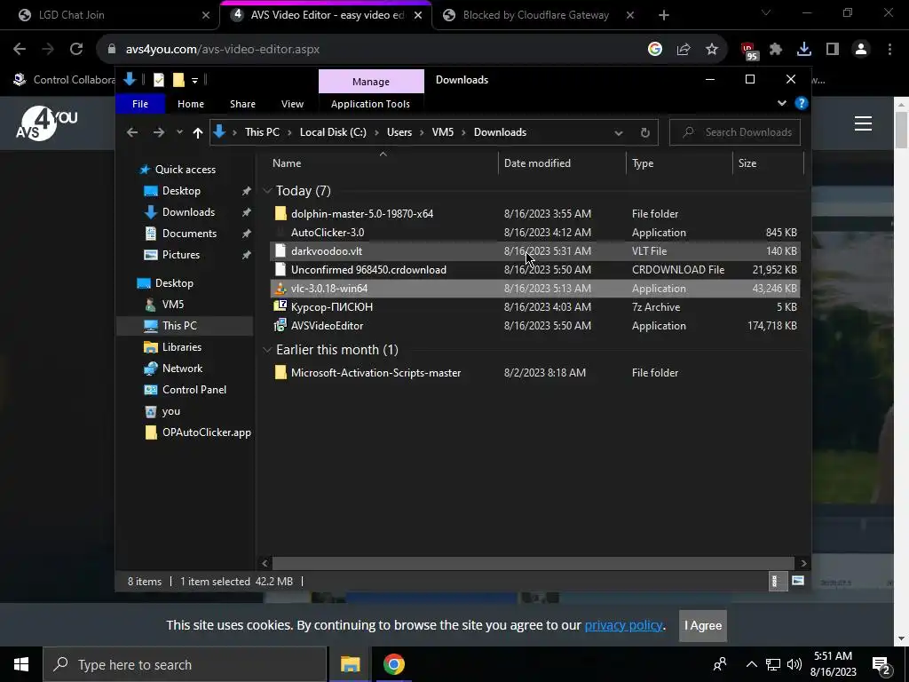Open the AVS4YOU hamburger menu
Image resolution: width=909 pixels, height=682 pixels.
(863, 123)
